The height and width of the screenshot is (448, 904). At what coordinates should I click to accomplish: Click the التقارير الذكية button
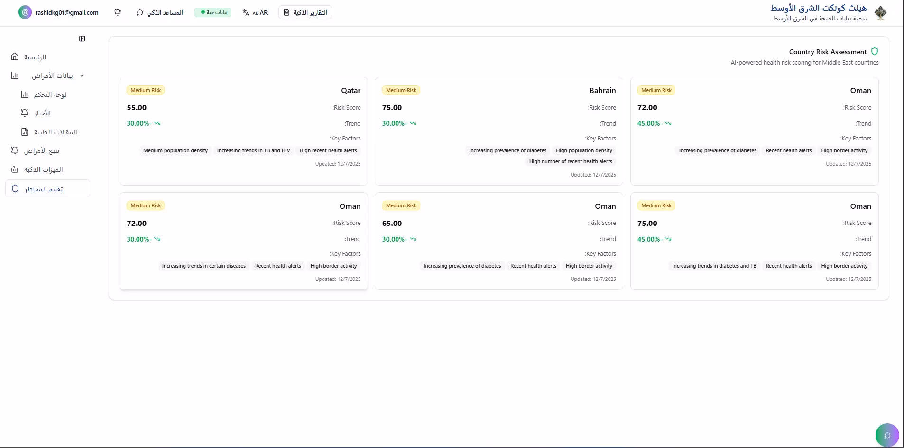(x=305, y=12)
